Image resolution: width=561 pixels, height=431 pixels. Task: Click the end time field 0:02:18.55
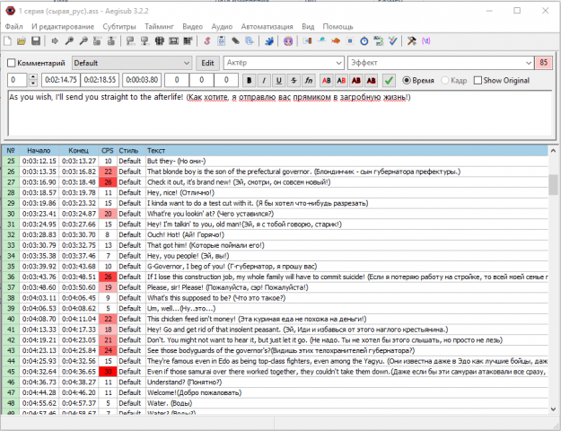pos(100,80)
